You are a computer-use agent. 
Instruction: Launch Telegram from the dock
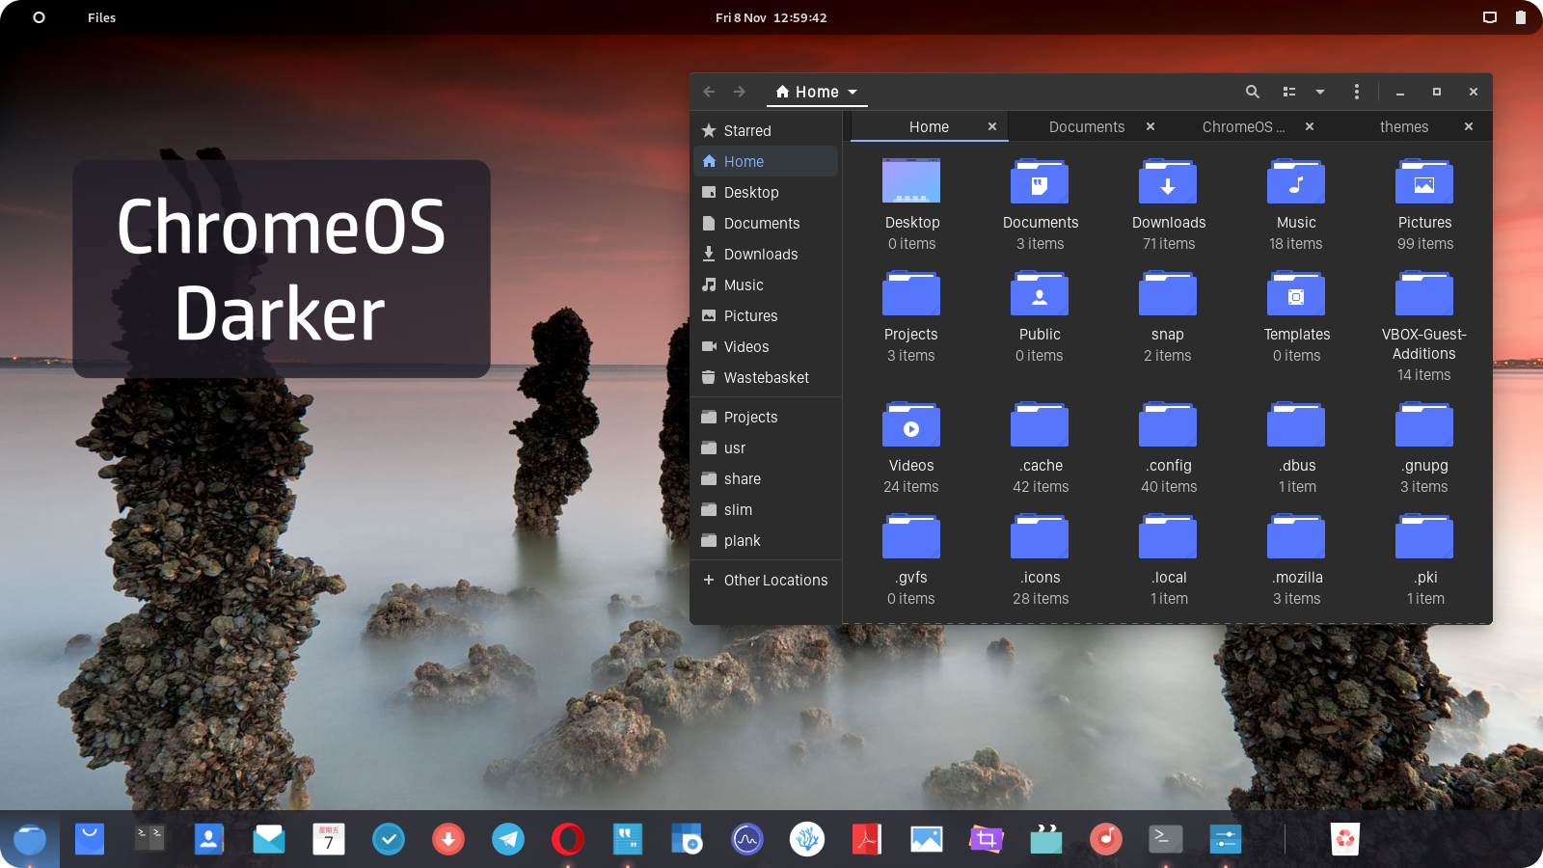[x=508, y=839]
